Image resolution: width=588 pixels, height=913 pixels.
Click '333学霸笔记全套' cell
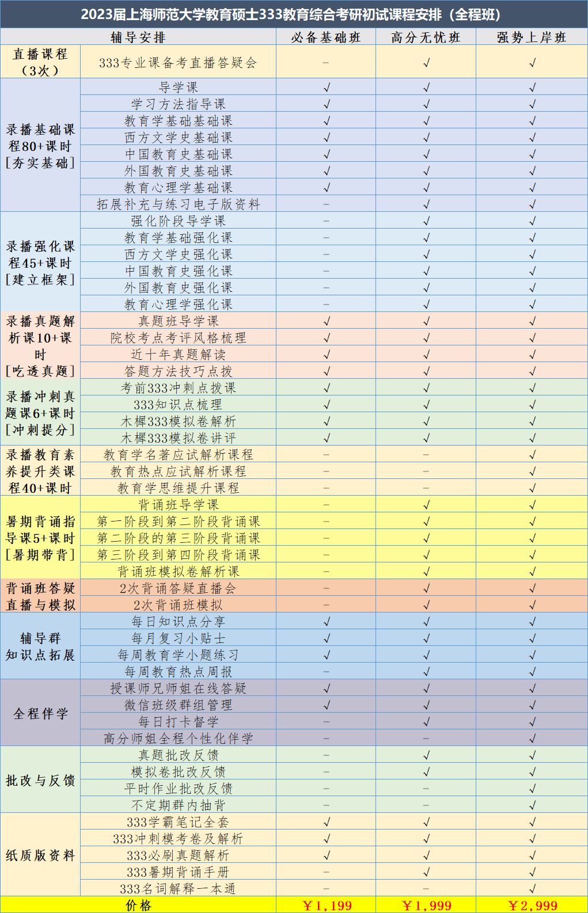178,822
